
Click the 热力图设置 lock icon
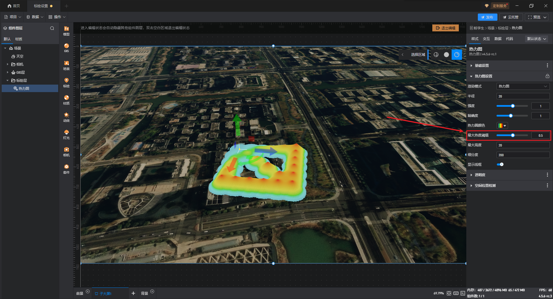[547, 76]
